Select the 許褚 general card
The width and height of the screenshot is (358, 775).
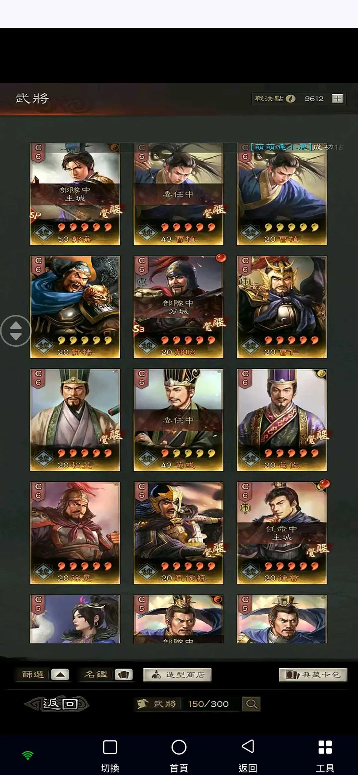point(75,307)
